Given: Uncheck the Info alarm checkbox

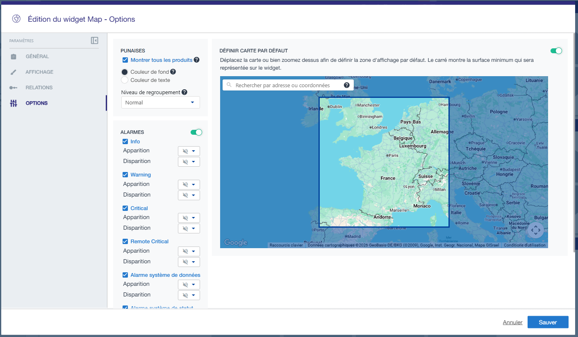Looking at the screenshot, I should pos(125,142).
